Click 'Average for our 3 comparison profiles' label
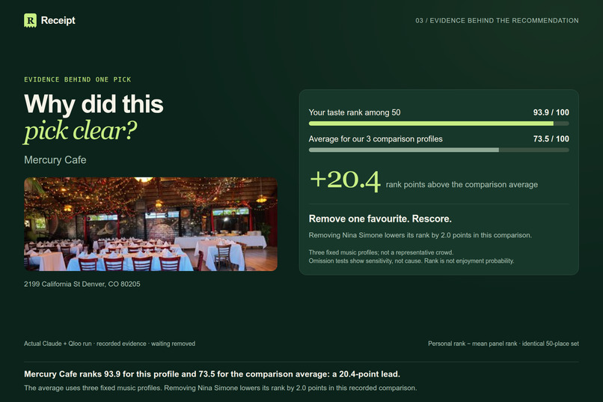The height and width of the screenshot is (402, 603). (376, 139)
